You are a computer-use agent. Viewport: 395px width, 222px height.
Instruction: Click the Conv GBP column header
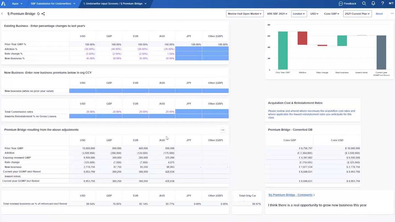pyautogui.click(x=290, y=140)
